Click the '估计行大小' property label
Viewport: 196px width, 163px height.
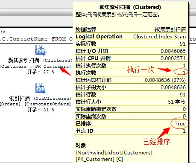pos(88,102)
